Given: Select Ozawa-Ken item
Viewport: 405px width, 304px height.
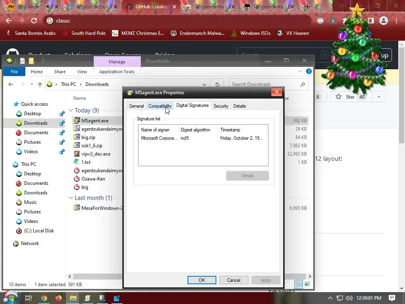Looking at the screenshot, I should click(x=93, y=179).
